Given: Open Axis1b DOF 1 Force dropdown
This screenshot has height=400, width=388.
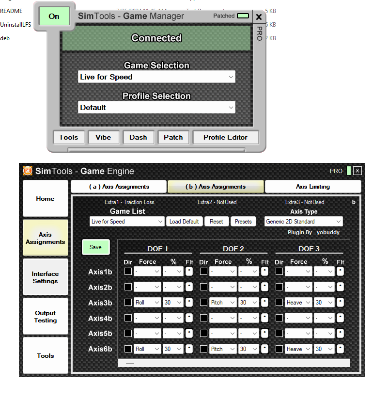Looking at the screenshot, I should [147, 272].
